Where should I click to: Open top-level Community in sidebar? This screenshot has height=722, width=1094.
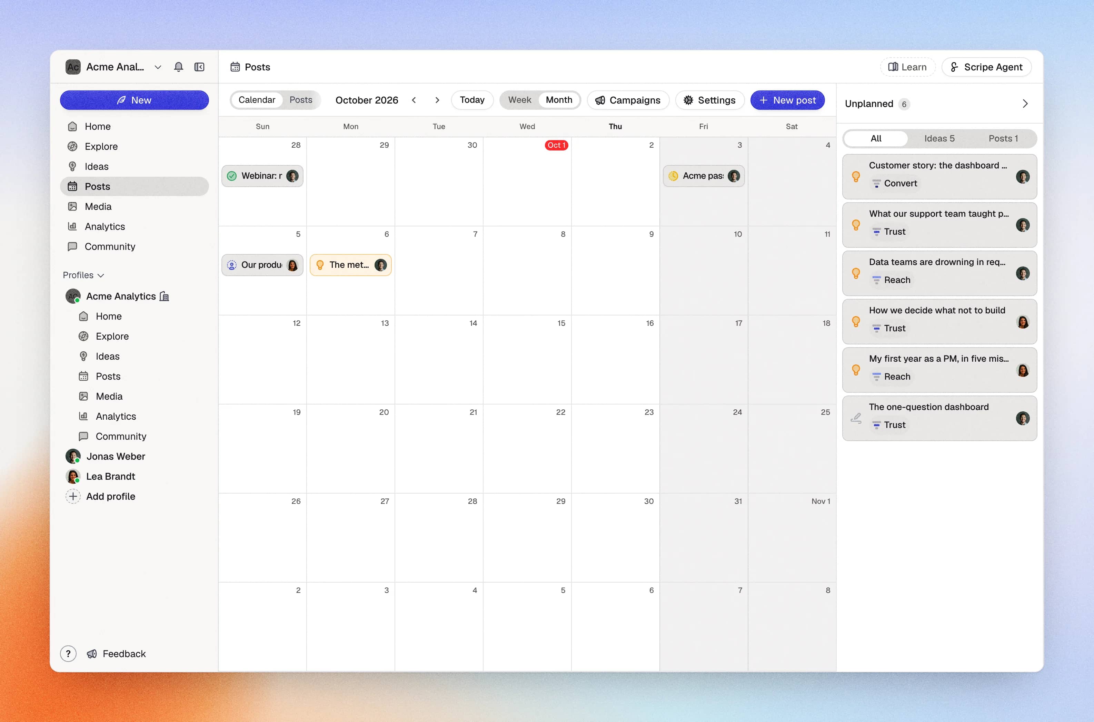134,246
